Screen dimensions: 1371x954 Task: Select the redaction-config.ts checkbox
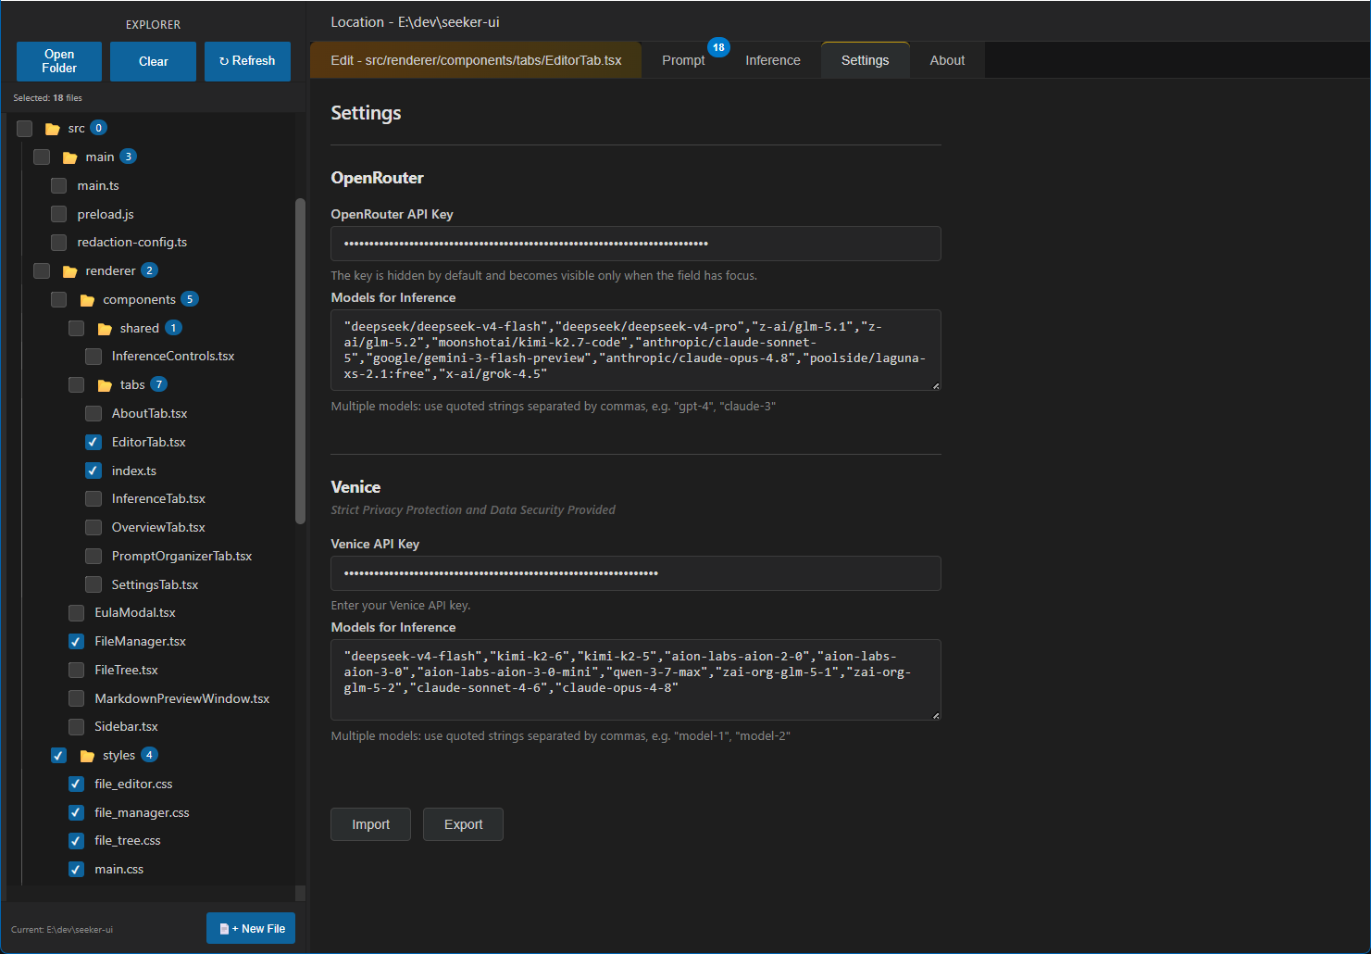[58, 243]
